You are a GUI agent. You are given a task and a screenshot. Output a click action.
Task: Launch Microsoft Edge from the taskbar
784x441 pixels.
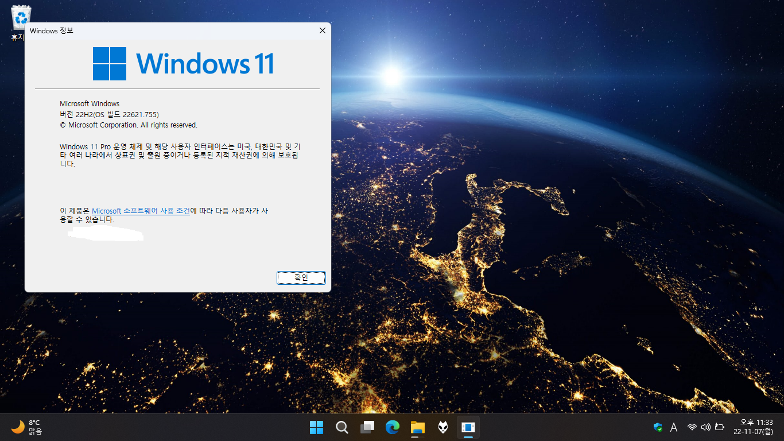coord(392,427)
